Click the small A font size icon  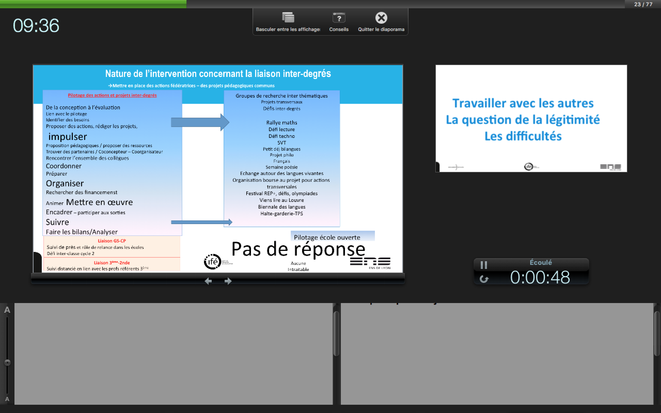(7, 399)
